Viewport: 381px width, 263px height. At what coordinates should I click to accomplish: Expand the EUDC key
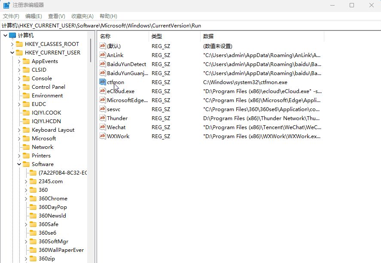pos(19,104)
